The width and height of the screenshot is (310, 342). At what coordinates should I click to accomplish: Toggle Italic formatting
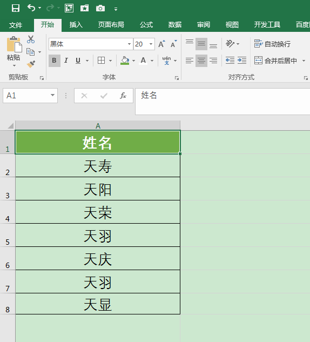click(x=66, y=61)
